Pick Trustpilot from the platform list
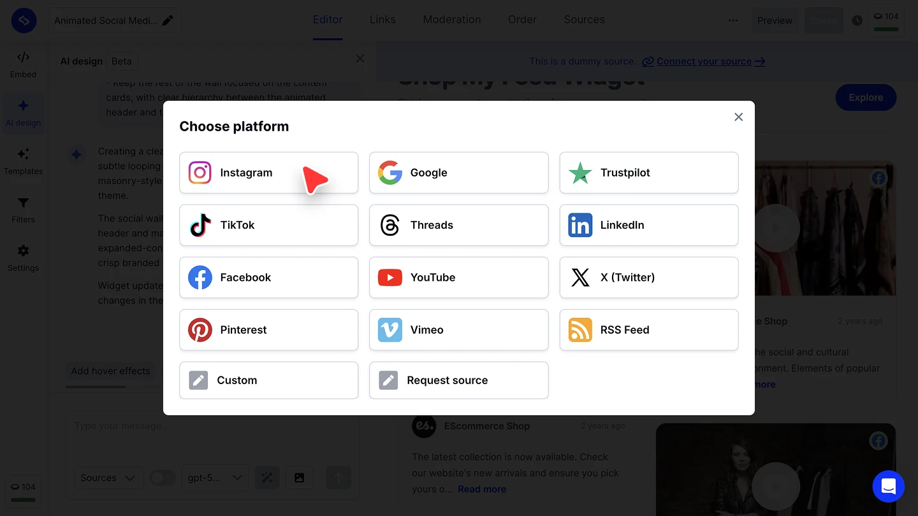This screenshot has height=516, width=918. [648, 173]
